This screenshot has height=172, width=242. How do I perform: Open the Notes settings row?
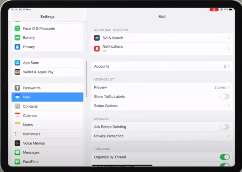pos(47,125)
